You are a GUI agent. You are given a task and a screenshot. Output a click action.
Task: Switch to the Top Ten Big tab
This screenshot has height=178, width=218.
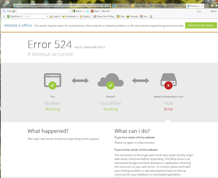click(x=158, y=6)
